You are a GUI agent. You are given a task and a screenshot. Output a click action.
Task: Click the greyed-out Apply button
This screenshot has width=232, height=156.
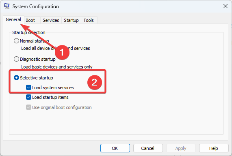click(x=181, y=148)
